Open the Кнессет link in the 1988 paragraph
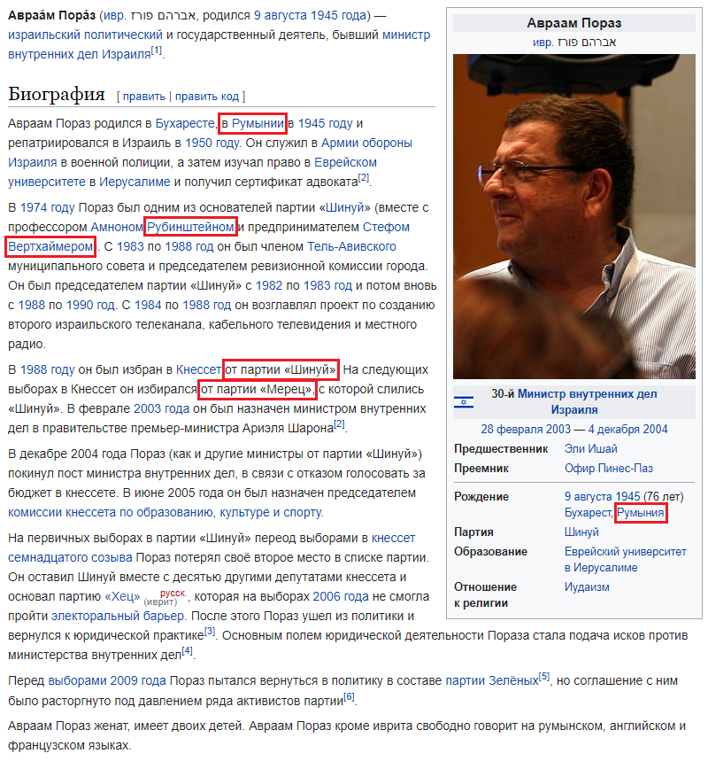Viewport: 708px width, 761px height. [x=198, y=369]
